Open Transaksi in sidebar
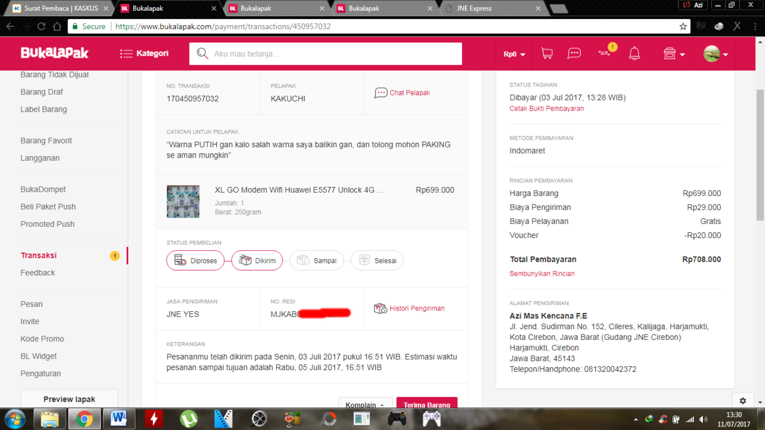 39,255
